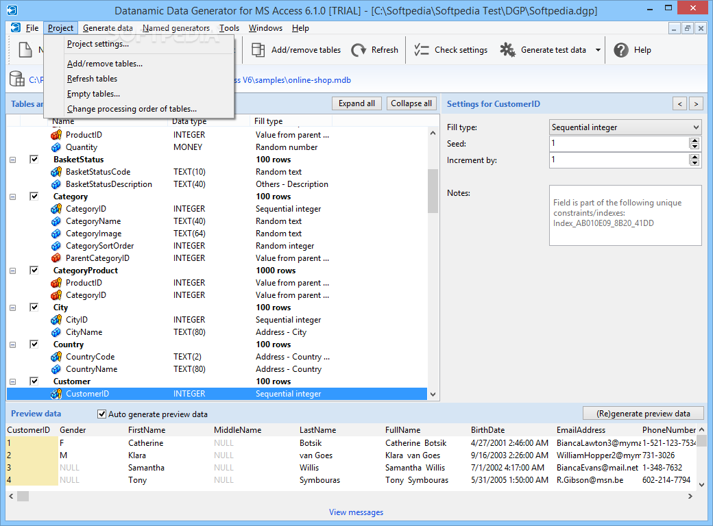Collapse the Country table node
Viewport: 713px width, 526px height.
tap(13, 345)
